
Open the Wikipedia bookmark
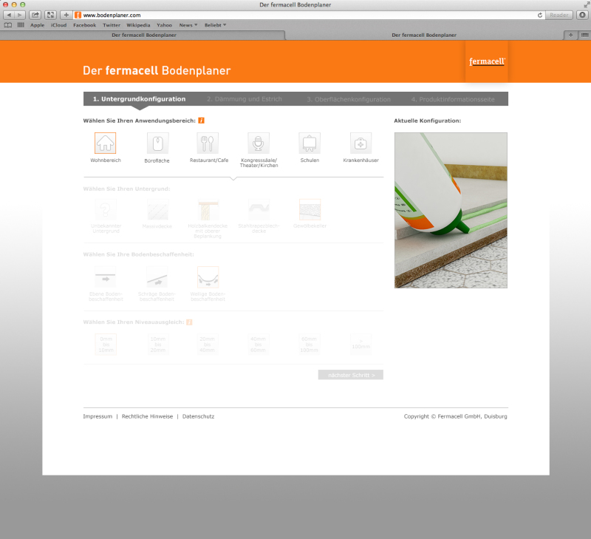click(x=138, y=25)
